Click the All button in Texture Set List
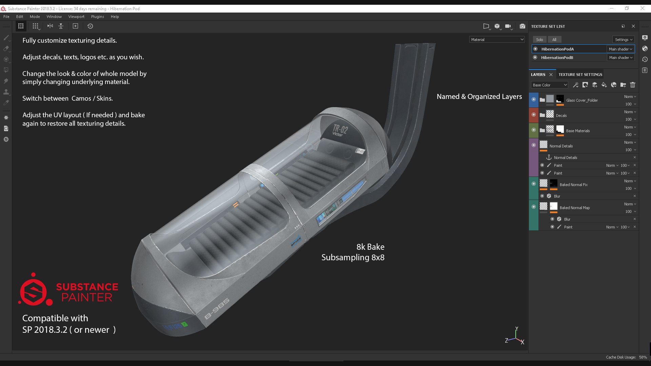This screenshot has height=366, width=651. tap(554, 40)
